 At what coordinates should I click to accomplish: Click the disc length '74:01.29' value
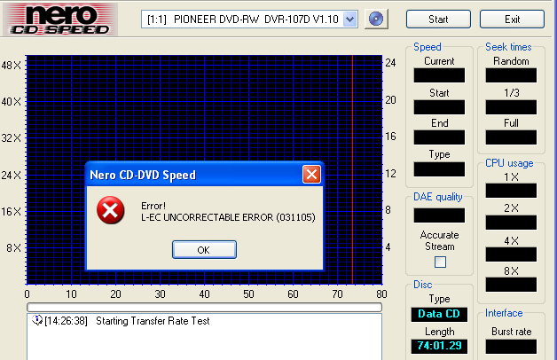click(439, 346)
